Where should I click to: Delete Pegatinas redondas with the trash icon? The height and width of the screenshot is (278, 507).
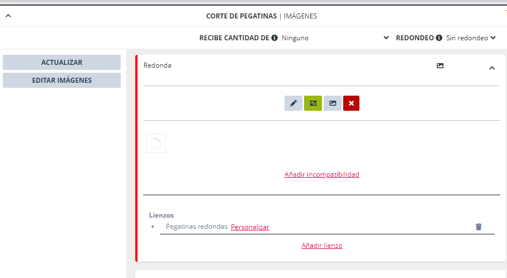478,227
